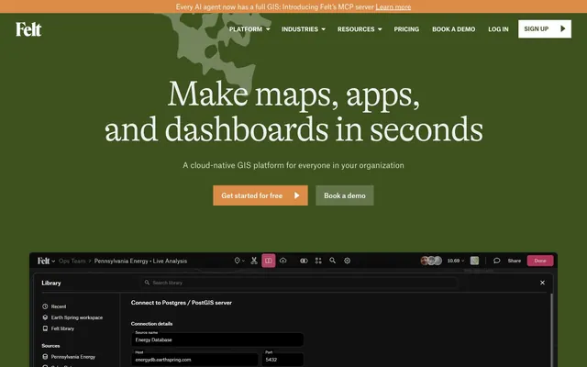Follow the Learn more banner link
587x367 pixels.
click(x=393, y=6)
